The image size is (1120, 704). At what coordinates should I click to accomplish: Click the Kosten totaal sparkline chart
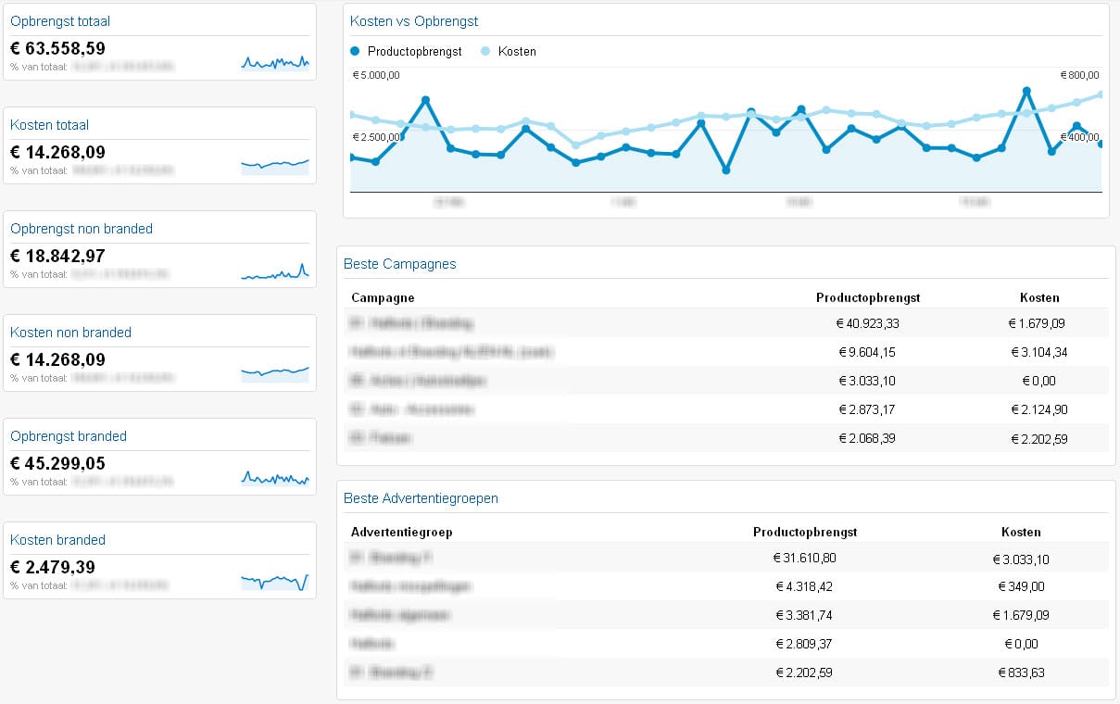[x=275, y=165]
